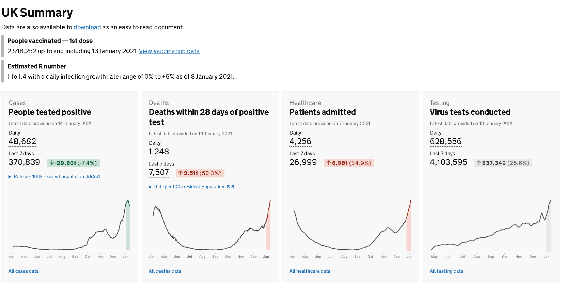The height and width of the screenshot is (282, 566).
Task: Click the last 7 days cases total 370,839
Action: point(25,162)
